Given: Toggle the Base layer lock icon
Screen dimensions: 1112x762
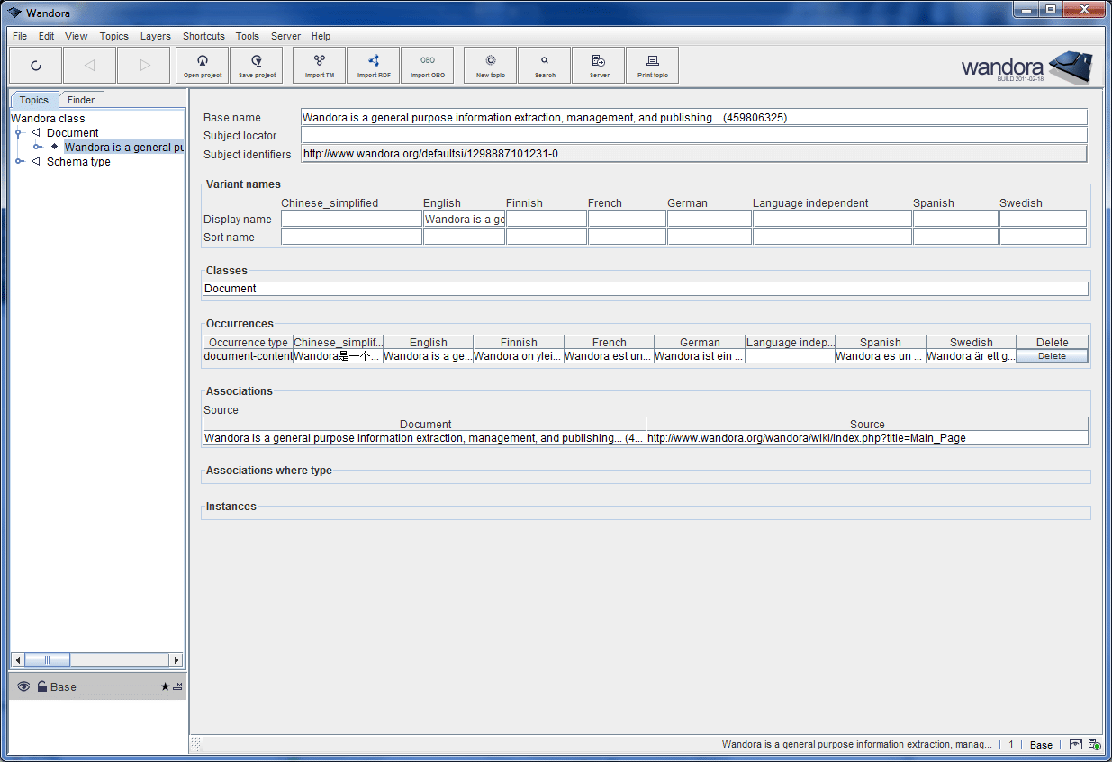Looking at the screenshot, I should (41, 686).
